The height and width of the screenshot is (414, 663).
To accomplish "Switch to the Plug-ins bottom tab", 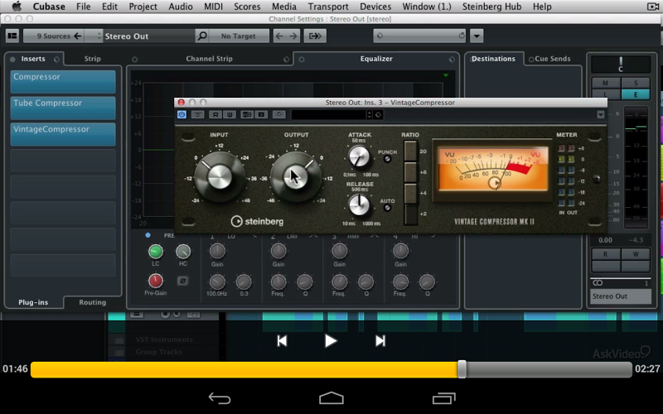I will [33, 302].
